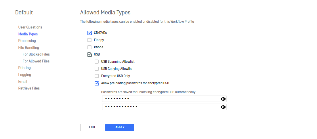Reveal the first saved USB password

tap(223, 99)
